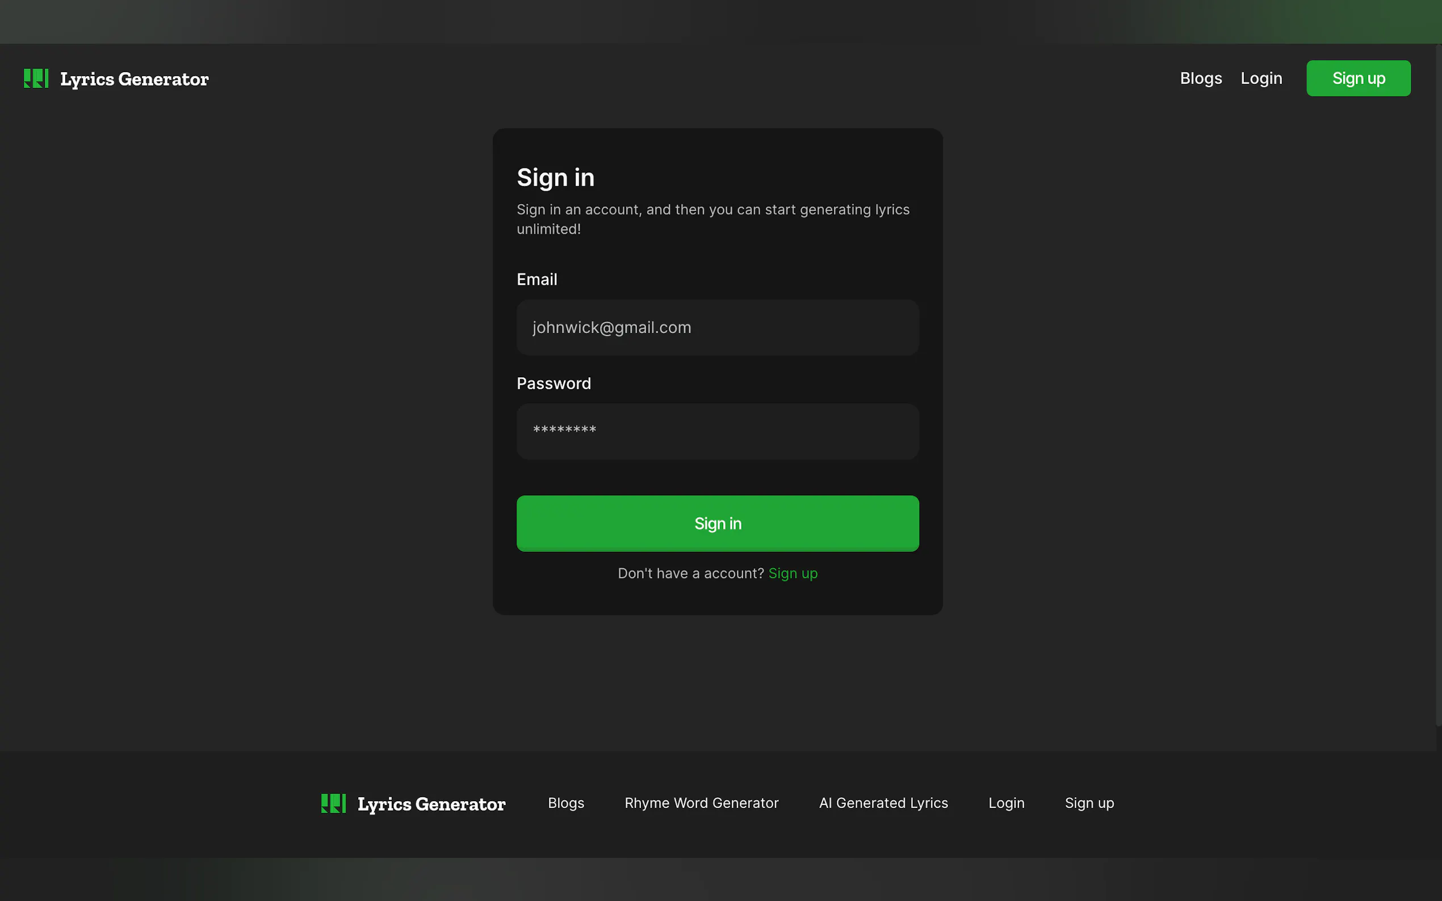
Task: Open Blogs link in the footer
Action: pos(565,803)
